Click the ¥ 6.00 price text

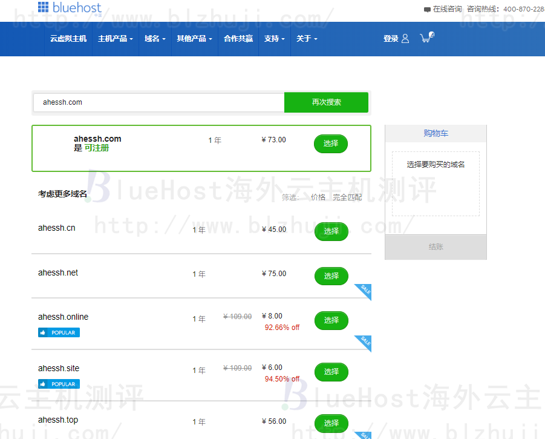click(272, 368)
